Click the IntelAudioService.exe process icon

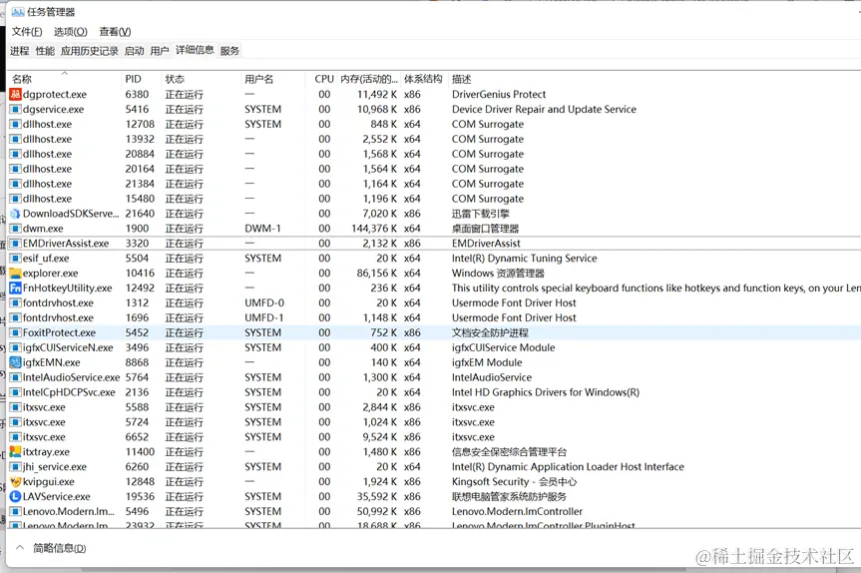click(15, 377)
